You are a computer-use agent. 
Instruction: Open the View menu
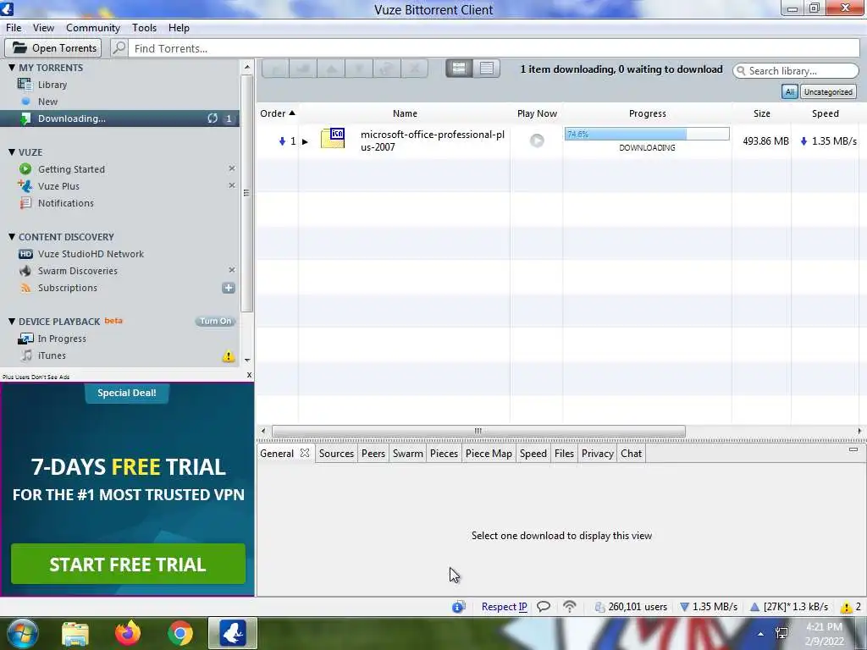[x=44, y=28]
